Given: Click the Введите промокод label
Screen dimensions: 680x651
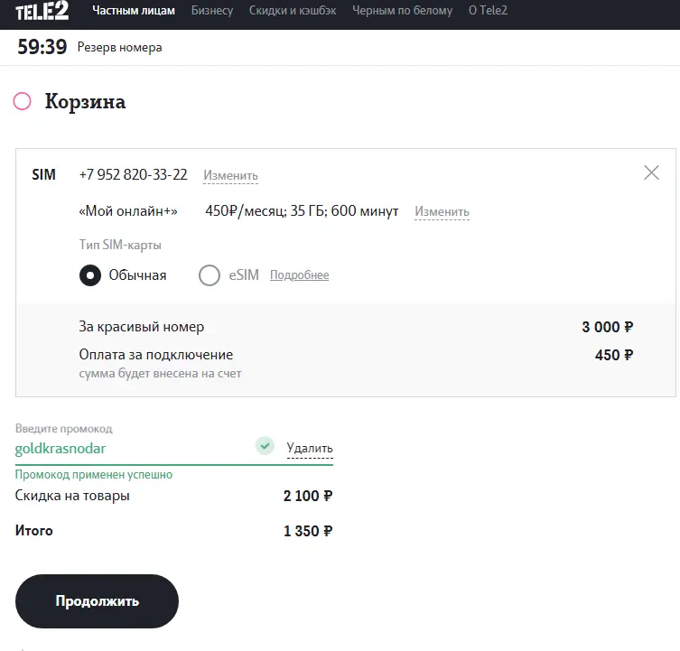Looking at the screenshot, I should pyautogui.click(x=64, y=429).
